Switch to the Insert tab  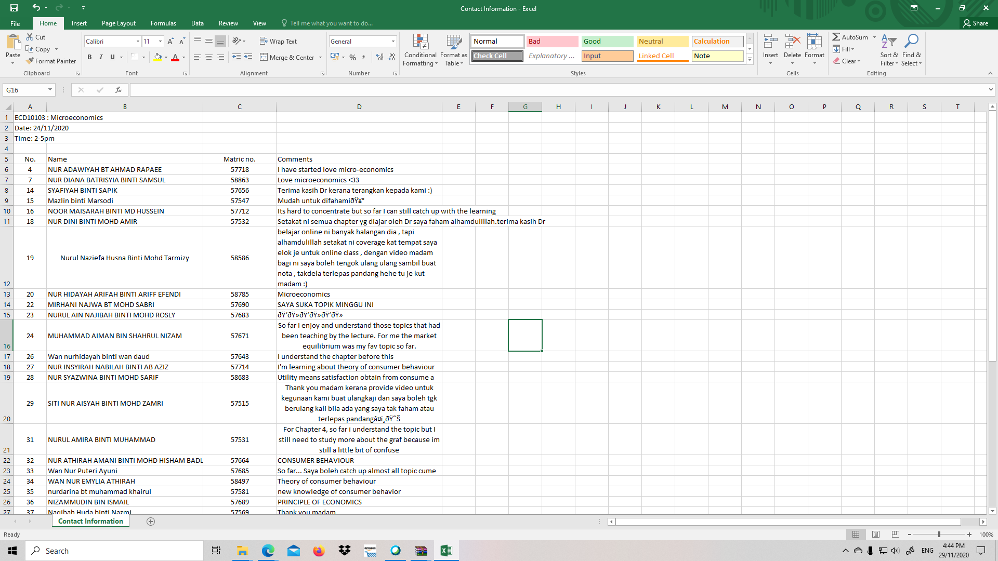click(79, 23)
